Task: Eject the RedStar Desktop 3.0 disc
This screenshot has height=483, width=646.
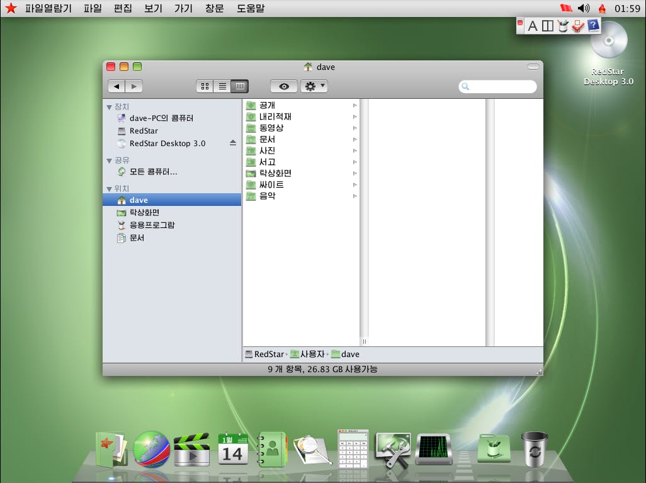Action: (233, 143)
